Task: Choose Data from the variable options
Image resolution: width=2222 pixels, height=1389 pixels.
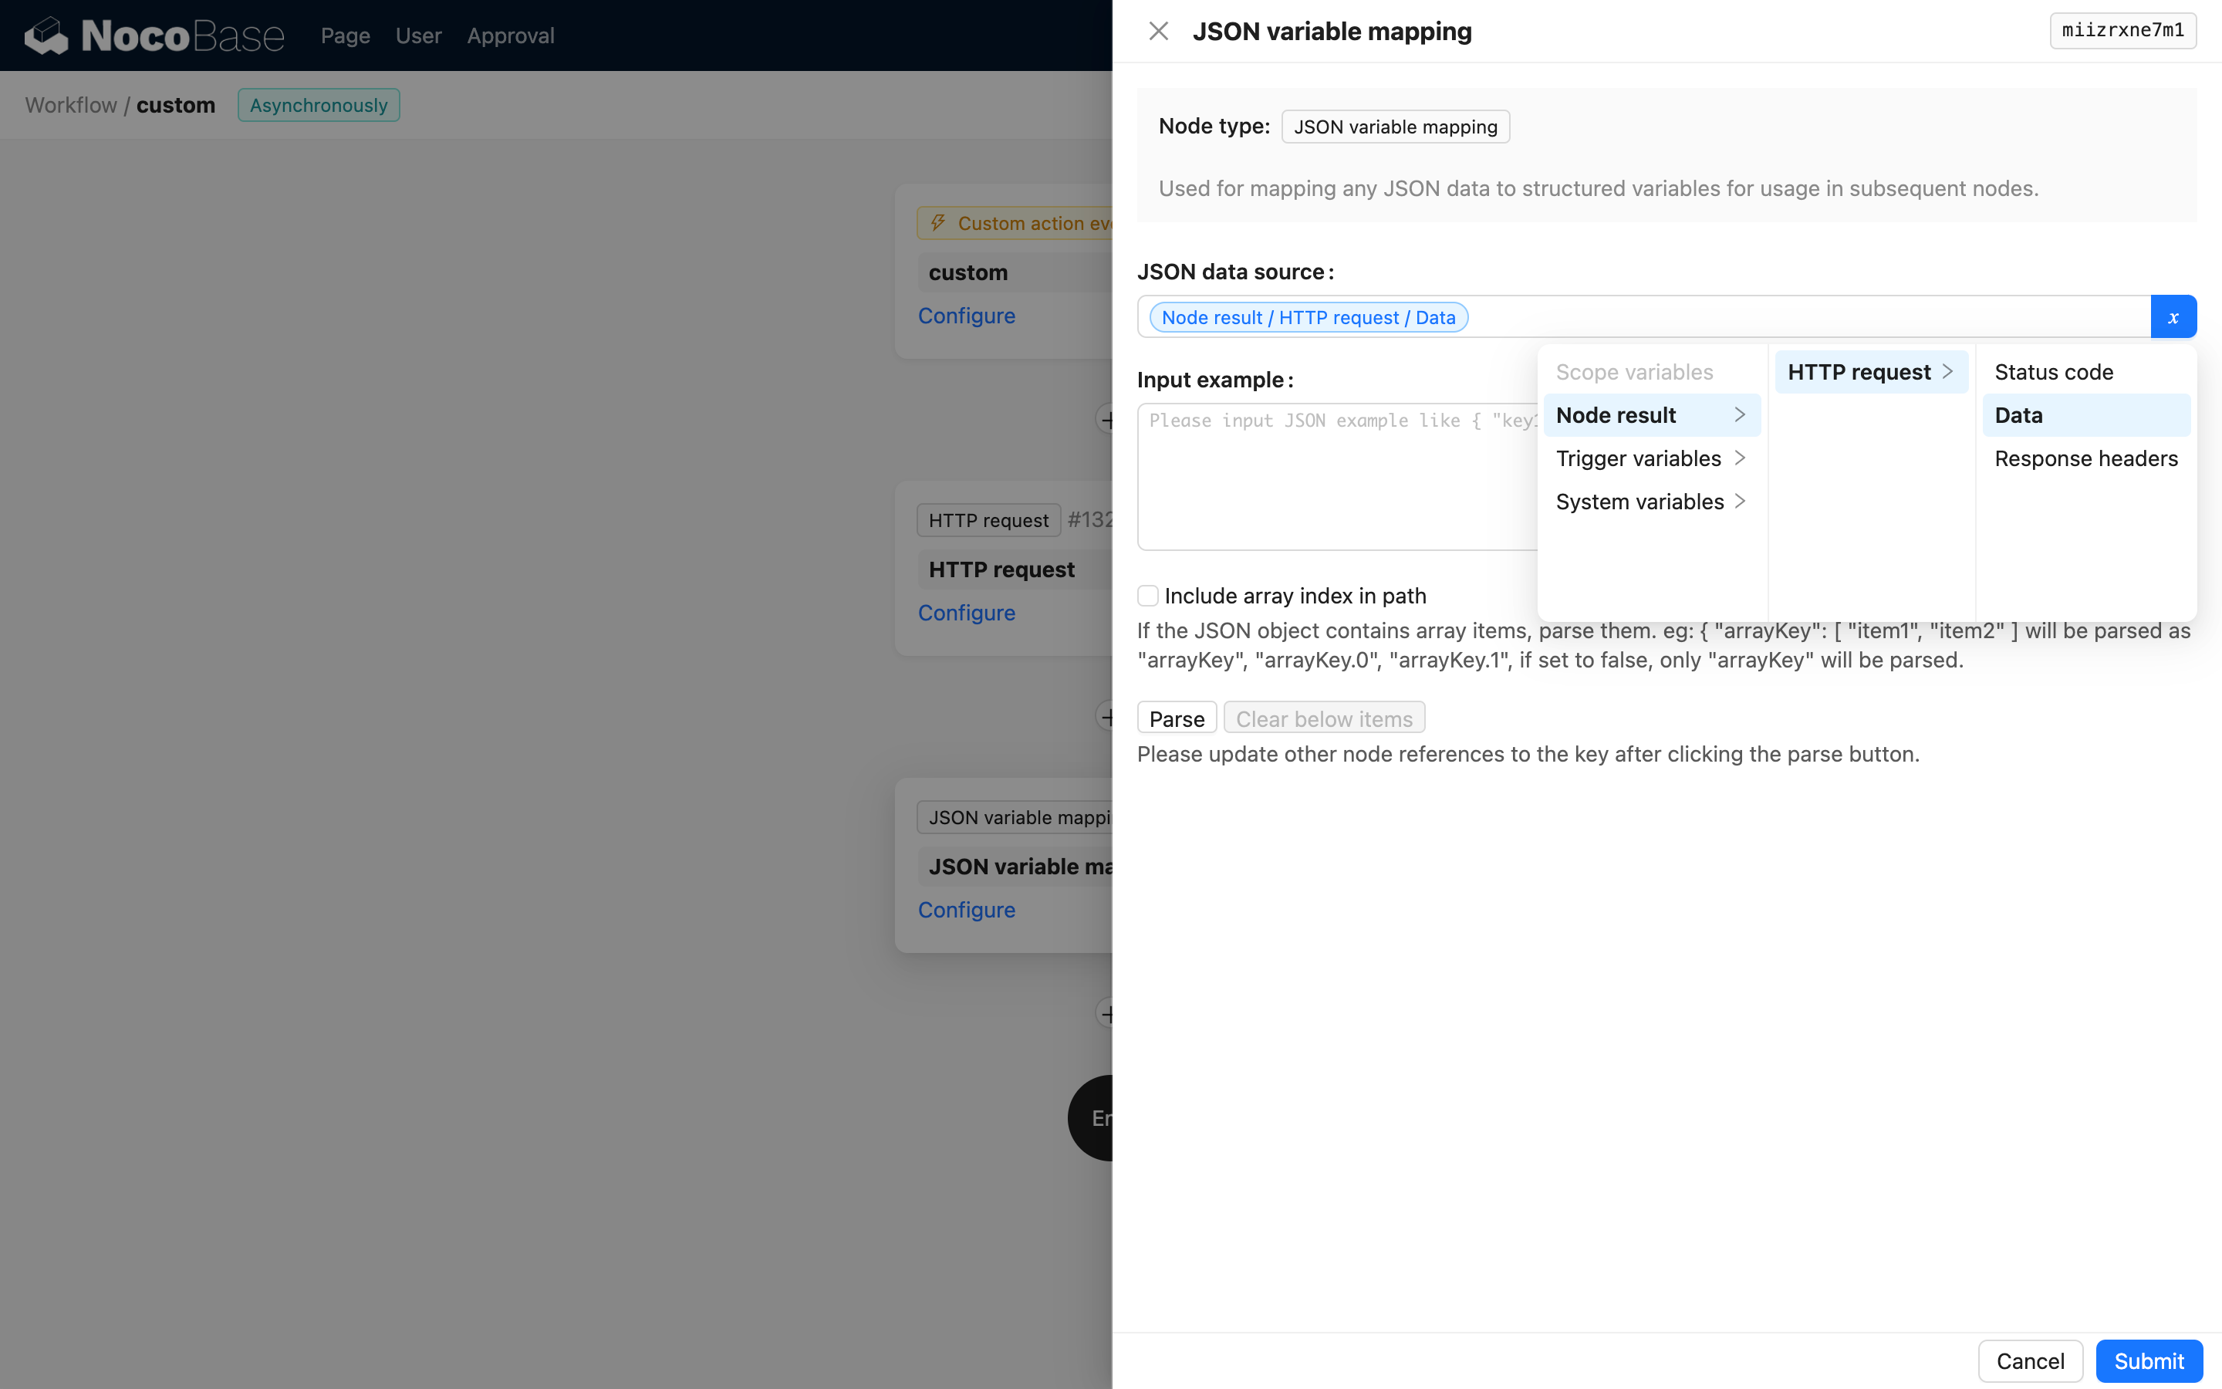Action: click(x=2019, y=415)
